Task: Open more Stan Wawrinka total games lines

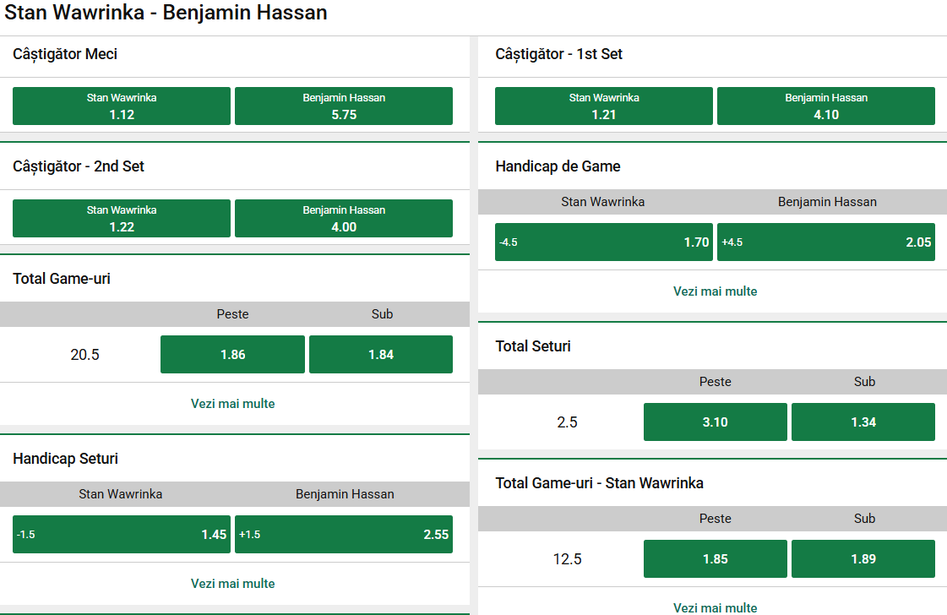Action: (715, 607)
